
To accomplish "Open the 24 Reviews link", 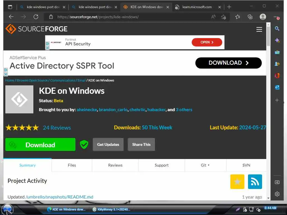I will tap(57, 128).
